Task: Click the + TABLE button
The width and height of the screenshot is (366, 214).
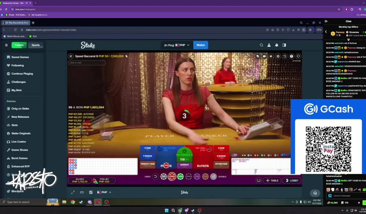Action: [272, 180]
